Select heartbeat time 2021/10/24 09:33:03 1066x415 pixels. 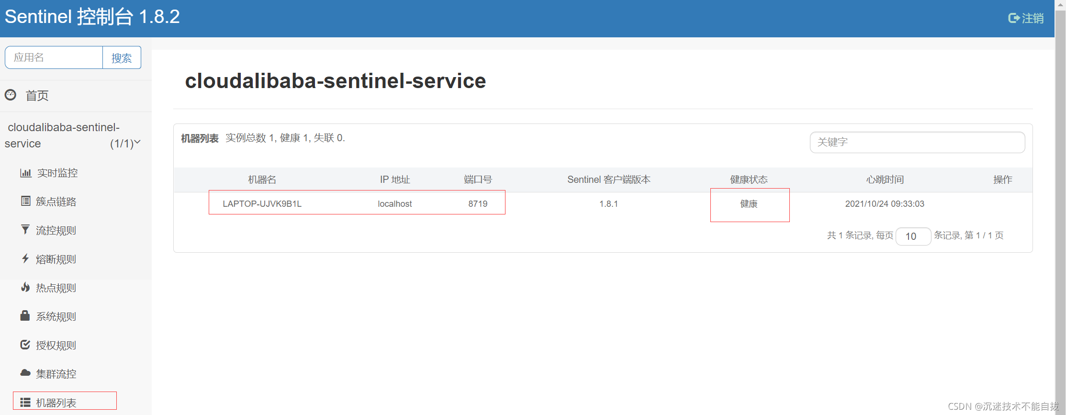click(885, 204)
